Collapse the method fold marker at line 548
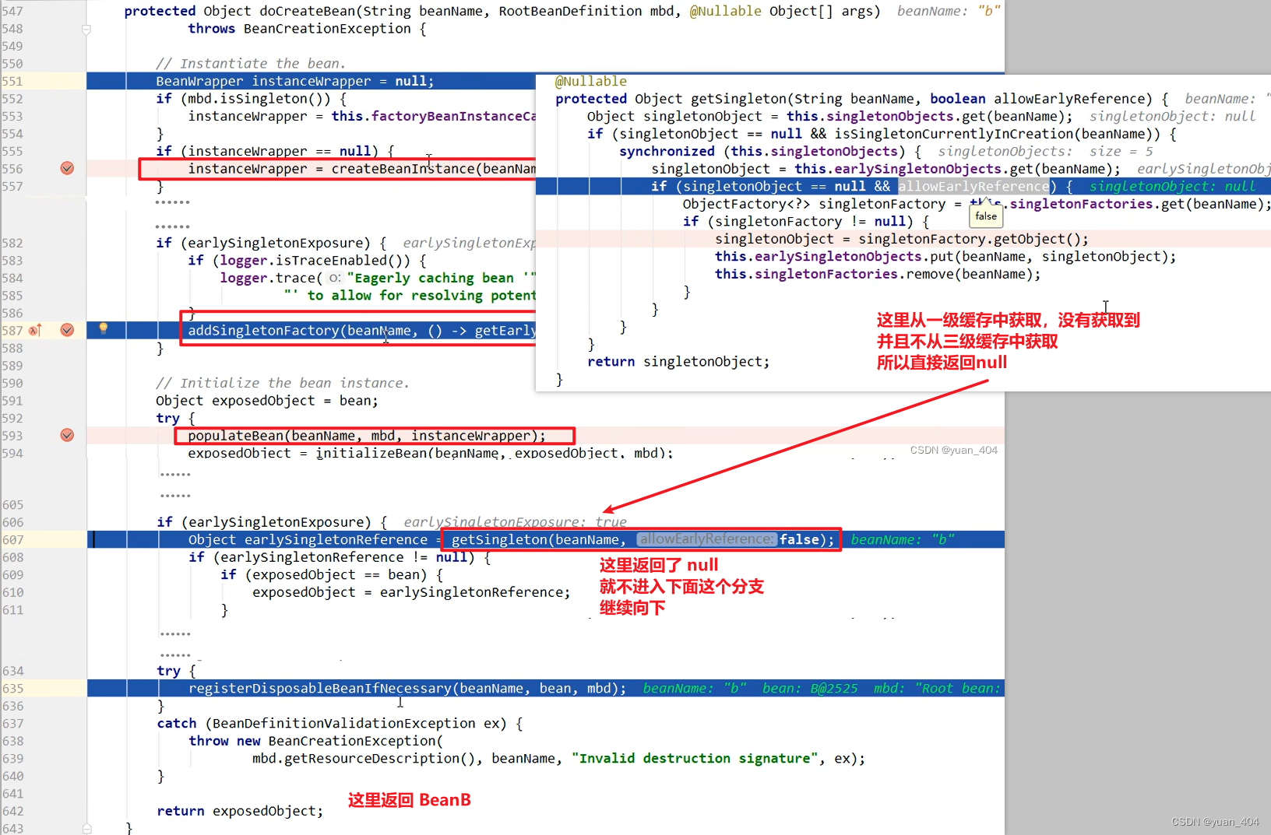Screen dimensions: 1271x835 86,30
